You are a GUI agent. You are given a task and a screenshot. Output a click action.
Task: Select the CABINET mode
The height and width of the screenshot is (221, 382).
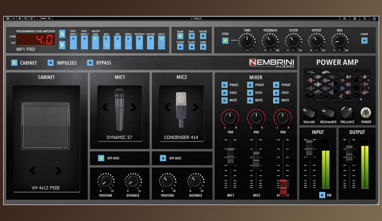click(14, 63)
